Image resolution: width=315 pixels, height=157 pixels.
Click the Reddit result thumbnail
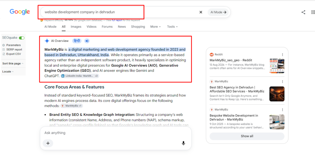[x=277, y=66]
